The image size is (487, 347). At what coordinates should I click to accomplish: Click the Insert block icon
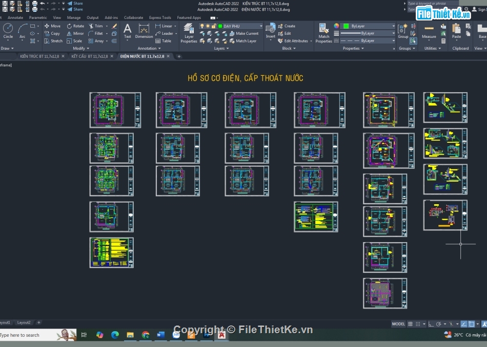pyautogui.click(x=270, y=30)
